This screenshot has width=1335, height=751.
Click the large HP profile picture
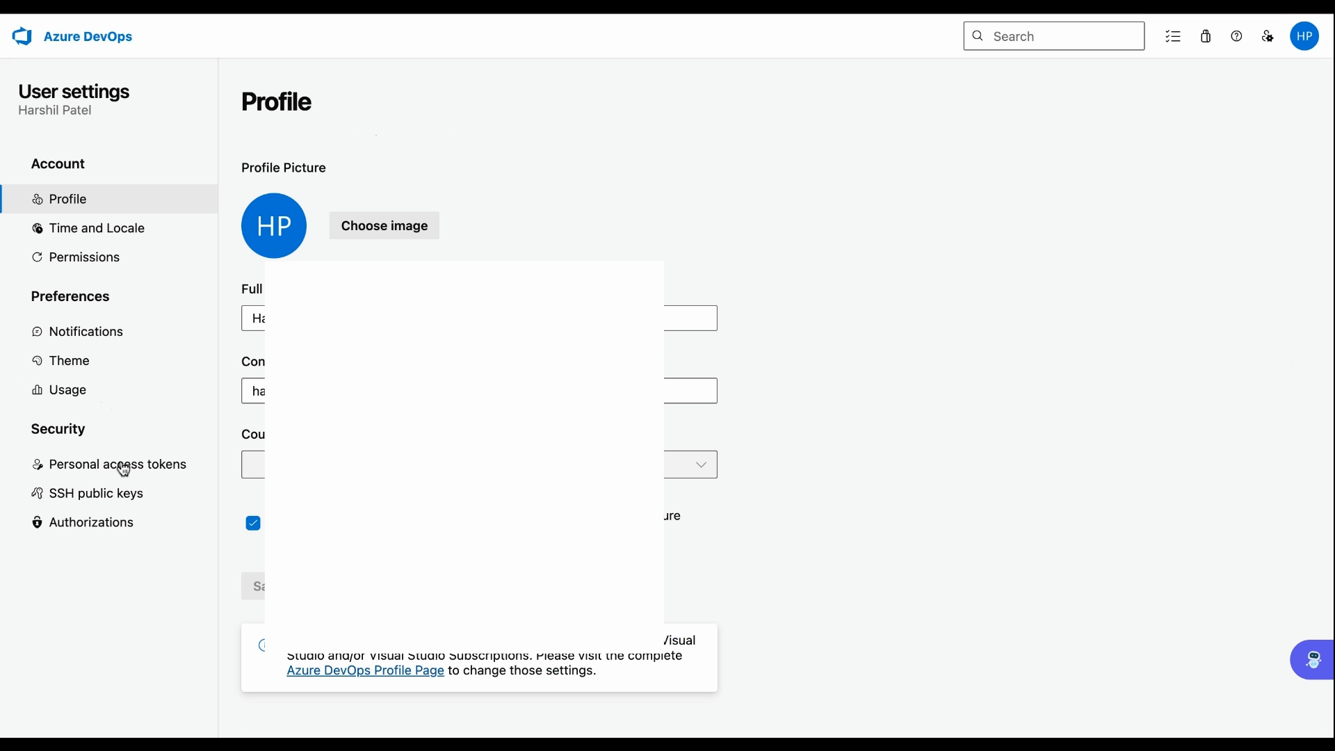[x=274, y=226]
